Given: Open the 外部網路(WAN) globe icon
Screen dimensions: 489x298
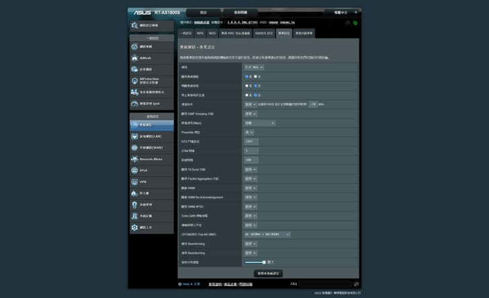Looking at the screenshot, I should click(x=135, y=148).
